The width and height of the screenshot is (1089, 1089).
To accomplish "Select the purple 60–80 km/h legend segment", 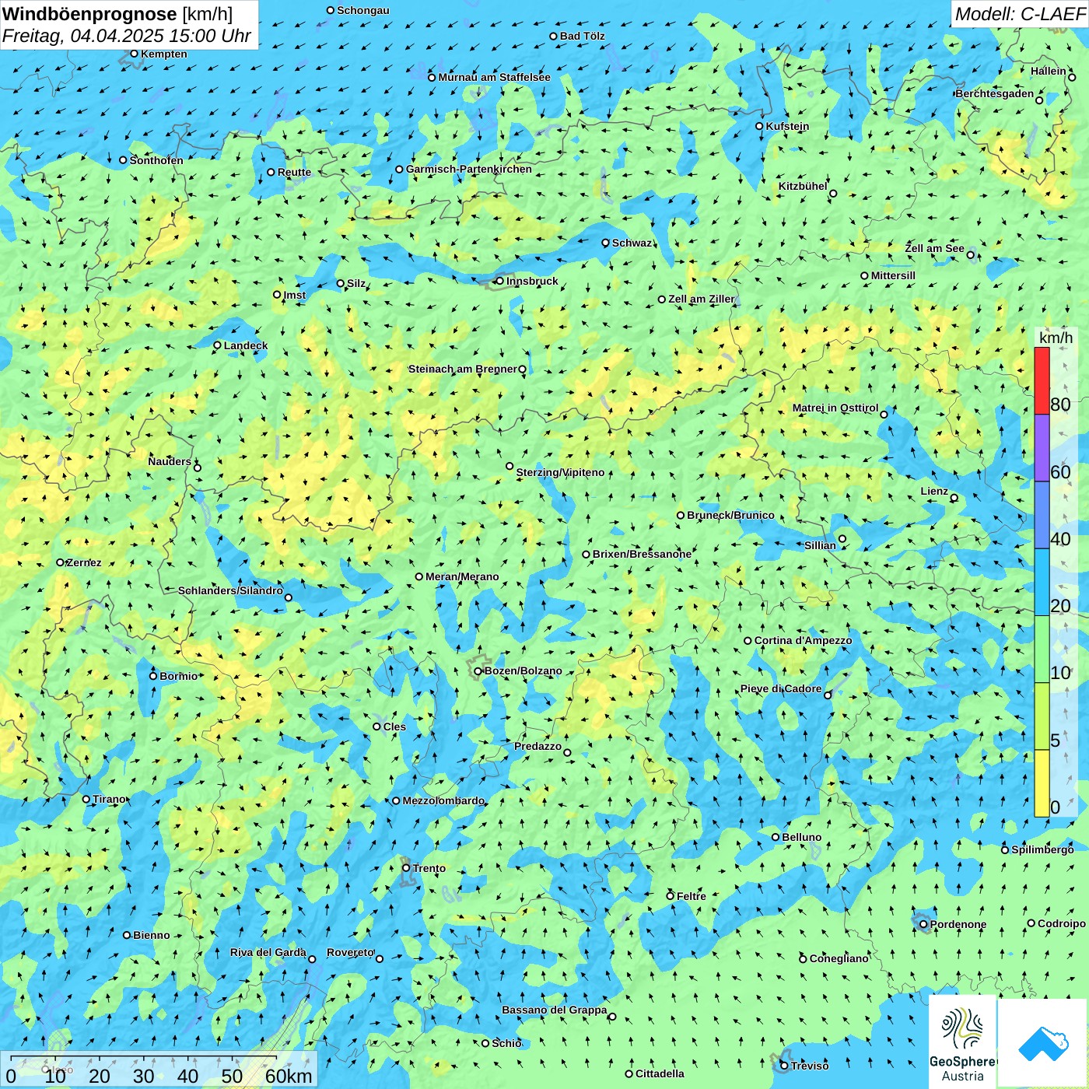I will pyautogui.click(x=1042, y=448).
